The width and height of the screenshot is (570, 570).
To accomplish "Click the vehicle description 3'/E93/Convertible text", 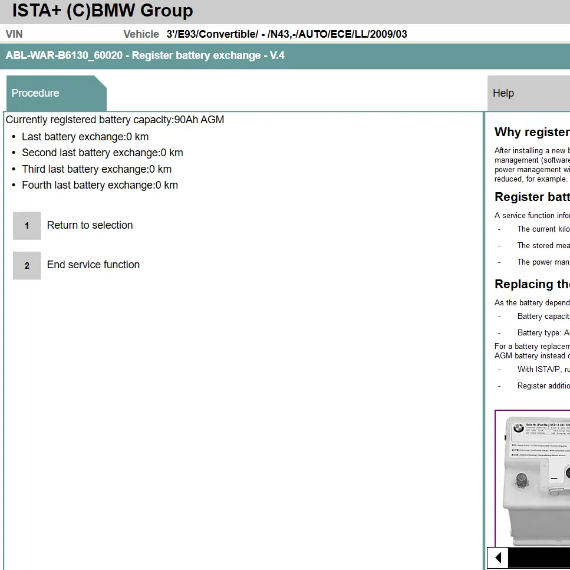I will (x=286, y=34).
